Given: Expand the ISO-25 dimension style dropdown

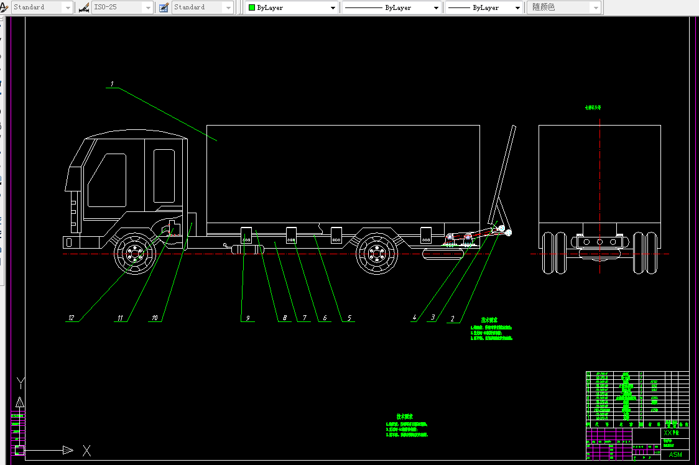Looking at the screenshot, I should (x=122, y=7).
